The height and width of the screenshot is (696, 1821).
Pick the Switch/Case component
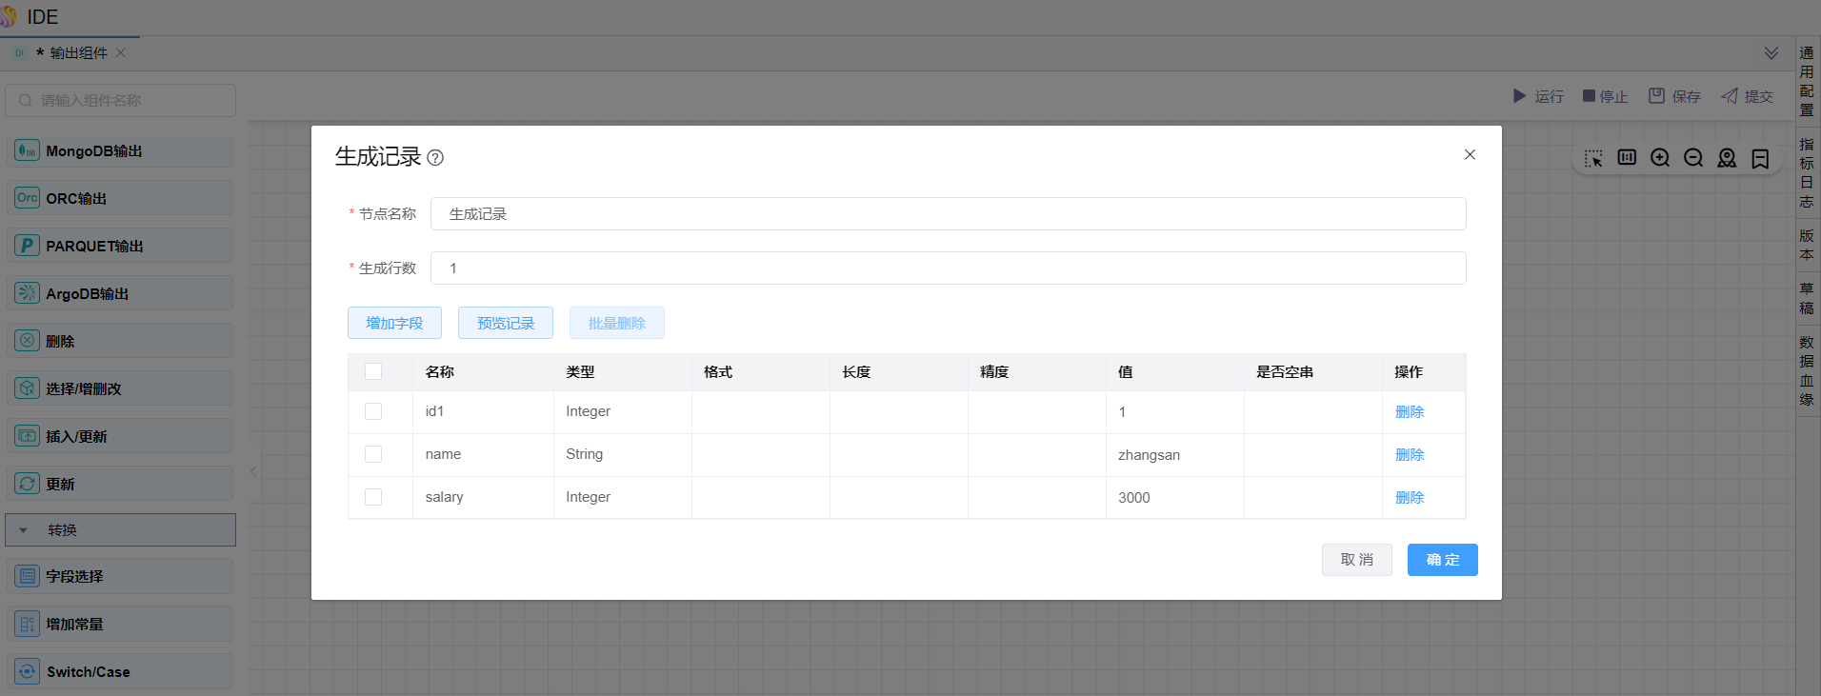[120, 671]
